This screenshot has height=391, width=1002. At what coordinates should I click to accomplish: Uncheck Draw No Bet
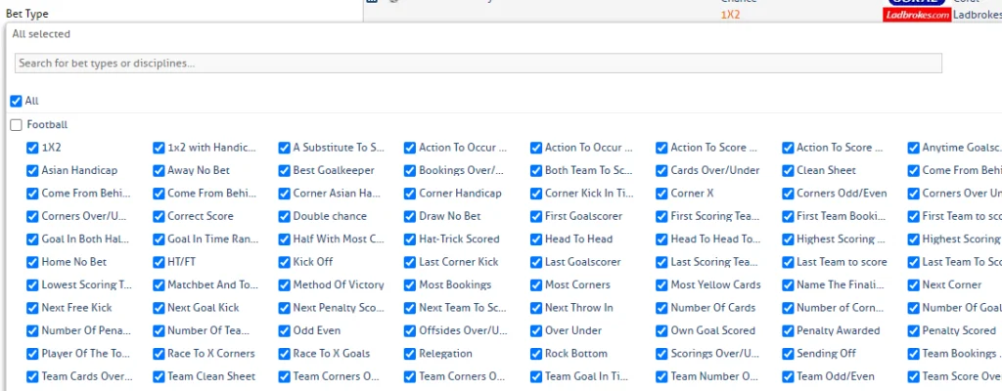(411, 216)
